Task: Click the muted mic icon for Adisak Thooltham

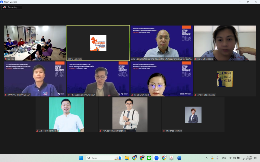Action: pos(38,131)
